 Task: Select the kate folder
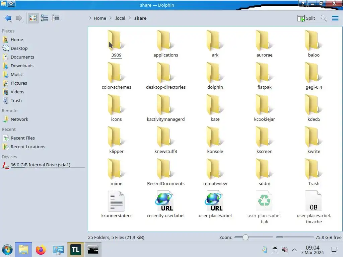click(x=215, y=108)
